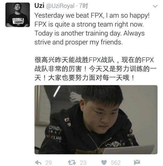Select the line 'strive and prosper my friends.'
Image resolution: width=163 pixels, height=166 pixels.
(x=78, y=42)
